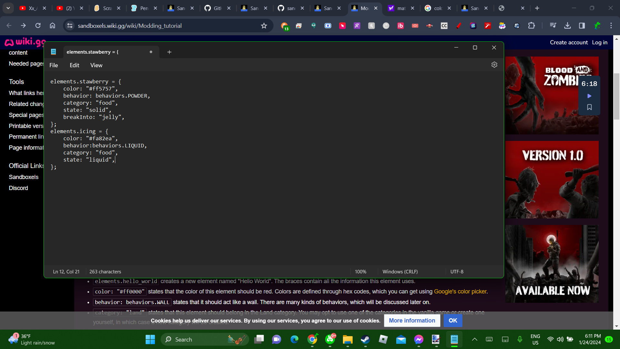The image size is (620, 349).
Task: Toggle bookmark on the 6:18 widget
Action: pos(589,107)
